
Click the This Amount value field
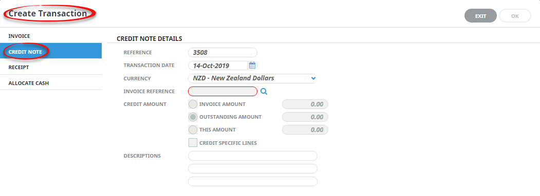[x=305, y=130]
